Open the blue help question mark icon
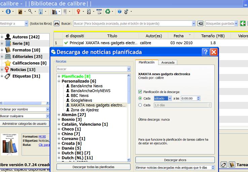The image size is (248, 172). (119, 11)
